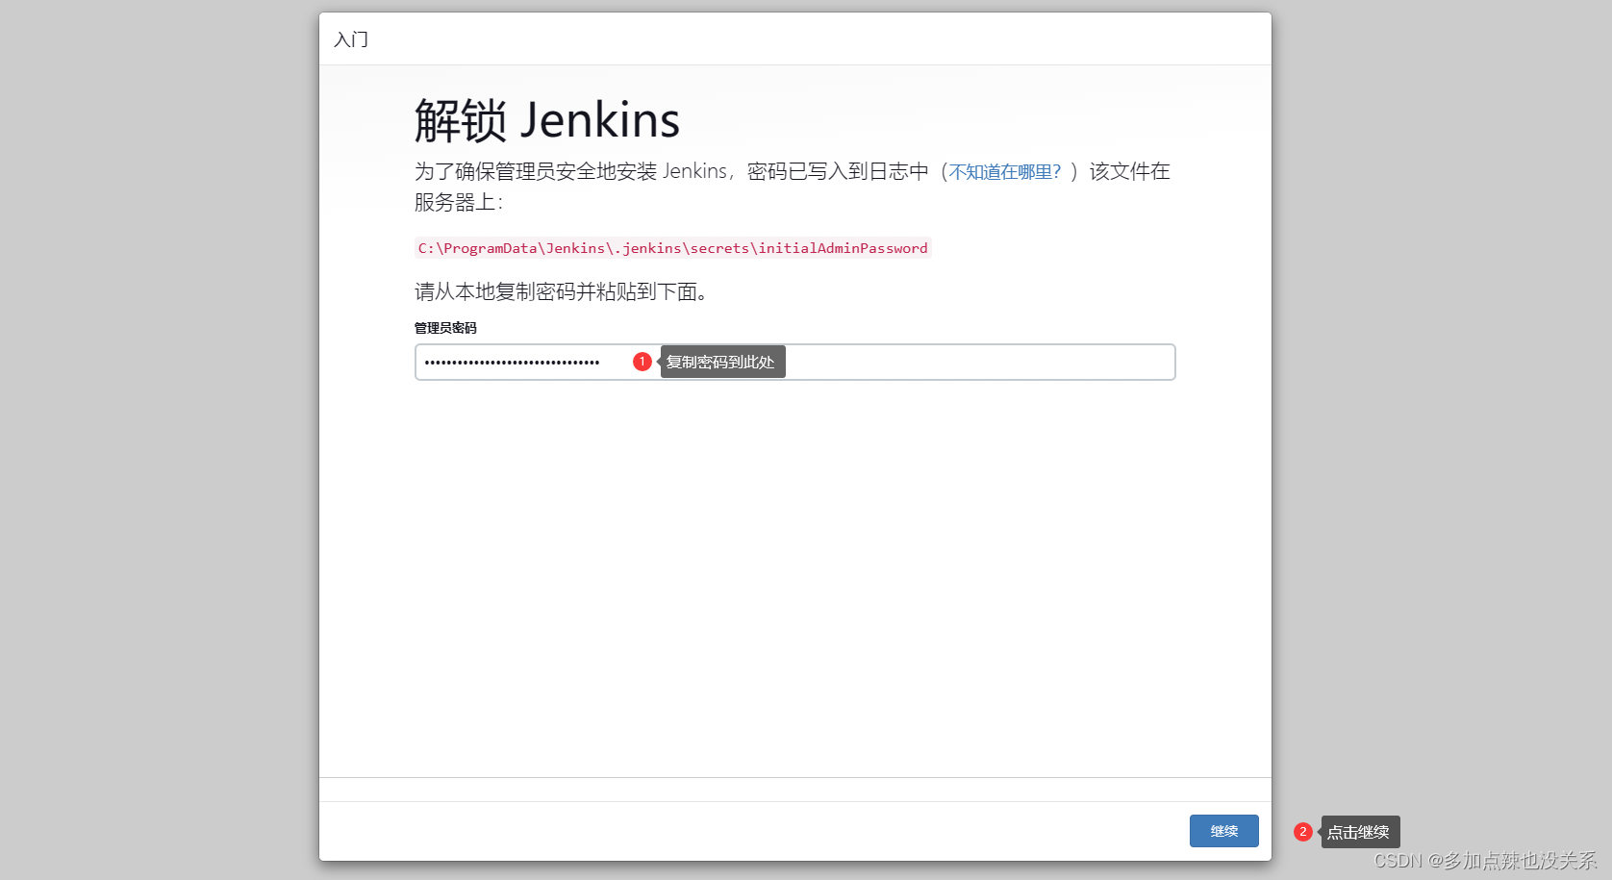1612x880 pixels.
Task: Click the red number 1 annotation badge
Action: [642, 362]
